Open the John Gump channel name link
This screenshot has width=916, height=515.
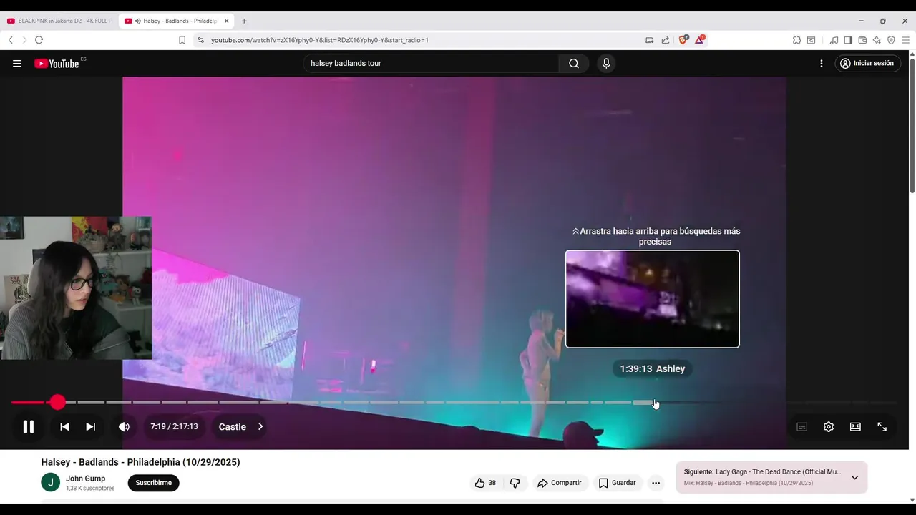pos(85,479)
